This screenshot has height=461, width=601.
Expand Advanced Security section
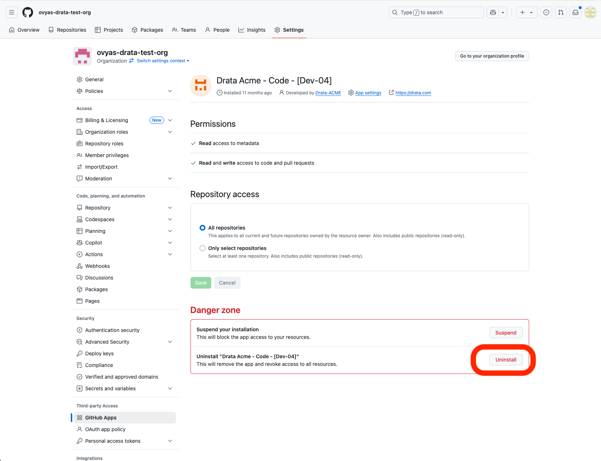(x=170, y=342)
